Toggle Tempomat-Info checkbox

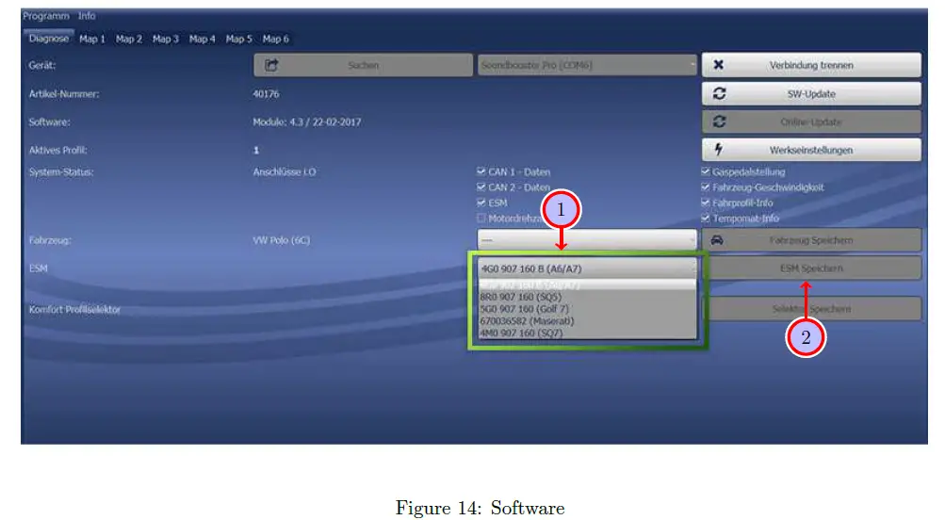[705, 219]
